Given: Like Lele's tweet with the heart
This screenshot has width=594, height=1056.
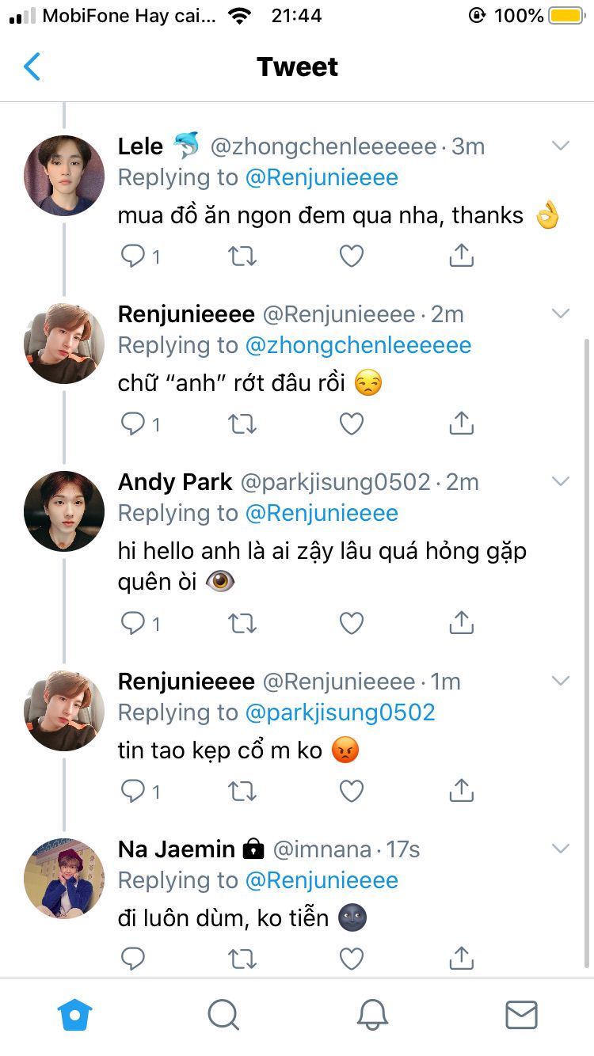Looking at the screenshot, I should pyautogui.click(x=351, y=256).
